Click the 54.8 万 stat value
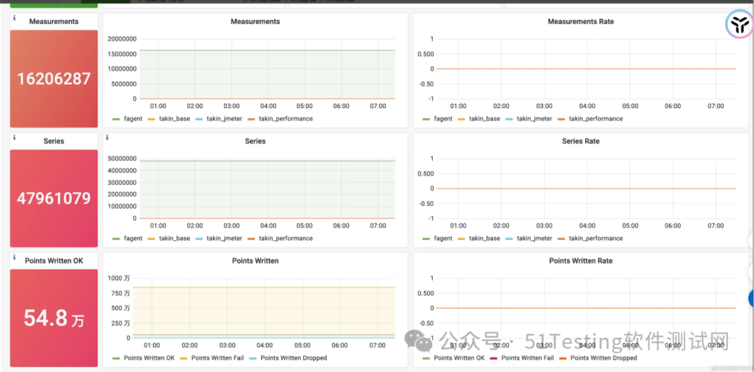Screen dimensions: 754x372 54,318
